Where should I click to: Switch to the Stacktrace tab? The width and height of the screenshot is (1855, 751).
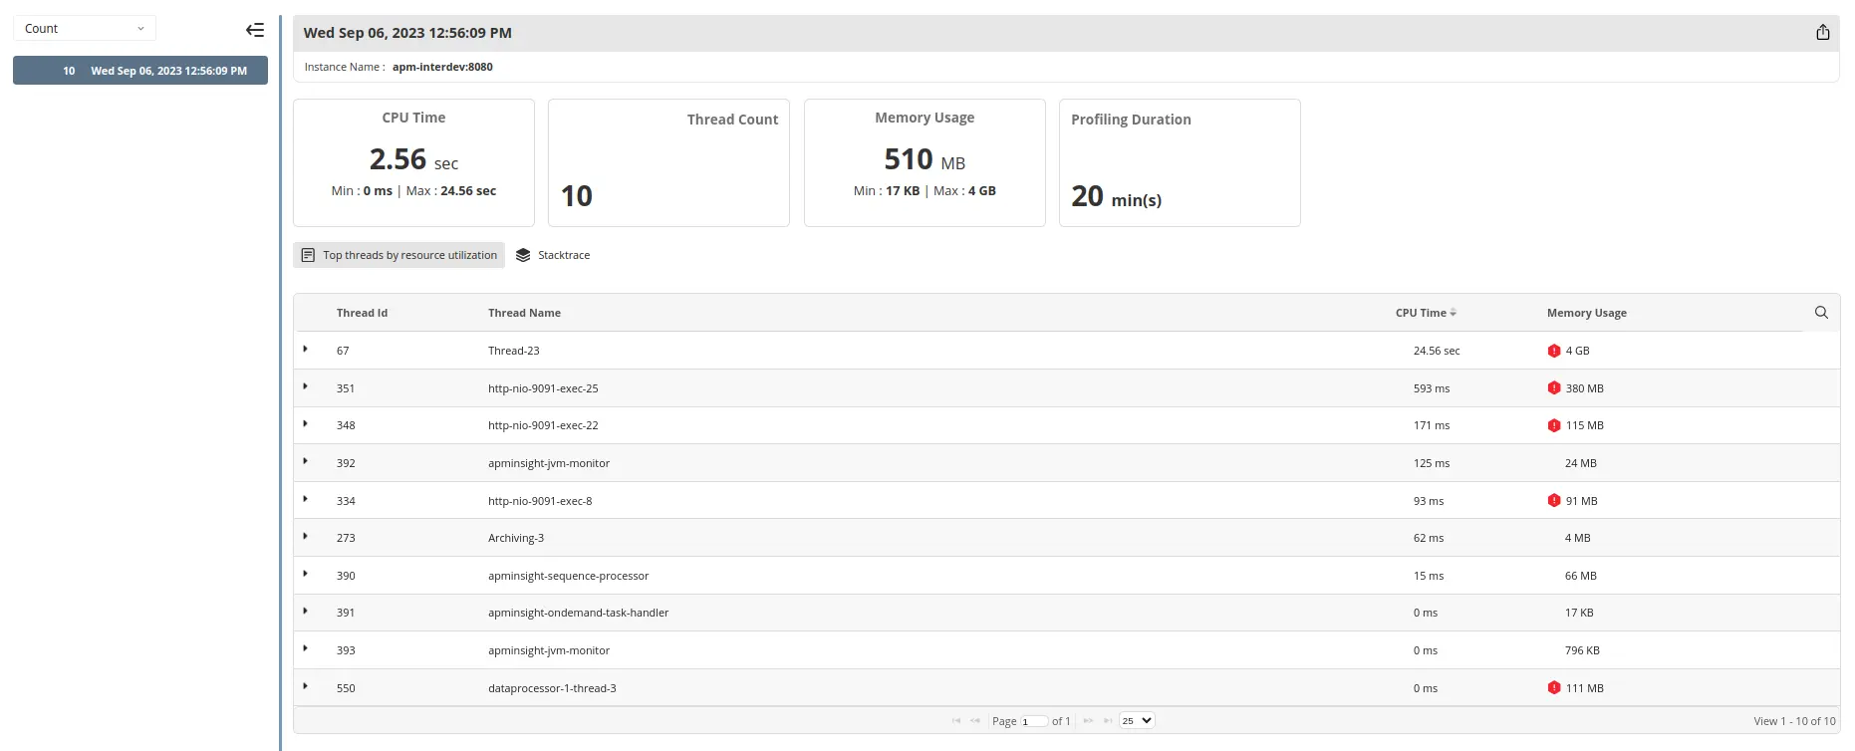click(x=563, y=255)
